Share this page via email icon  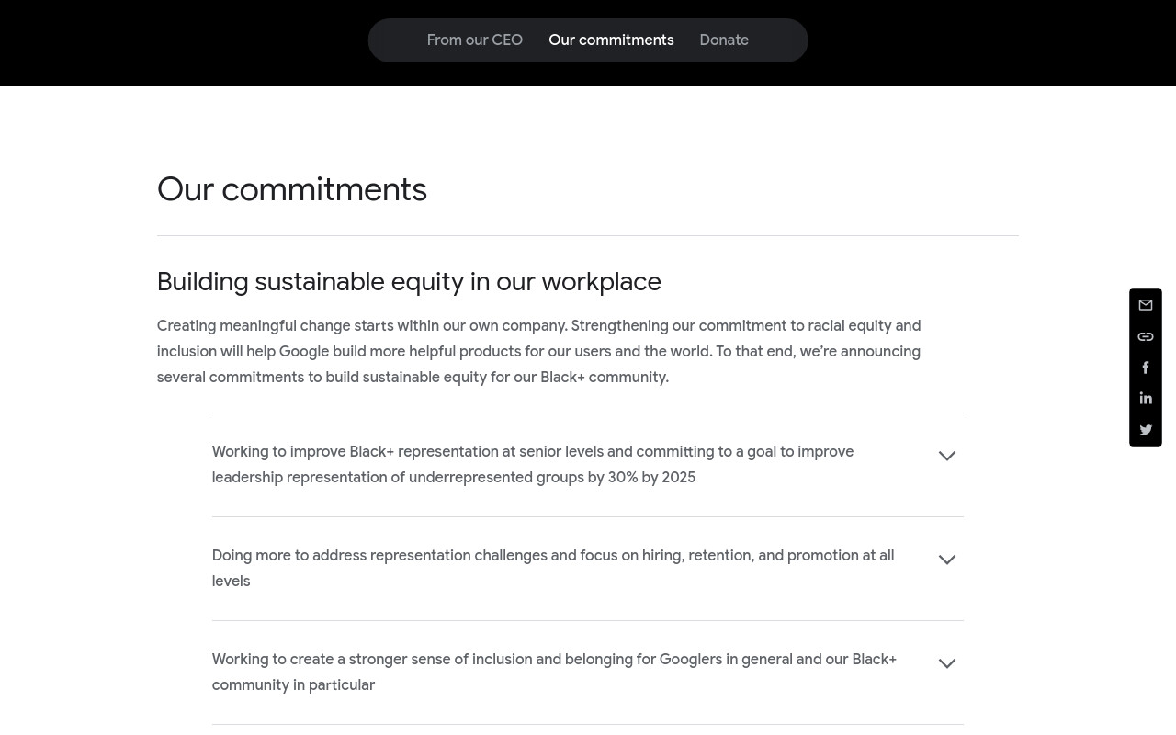click(1146, 305)
